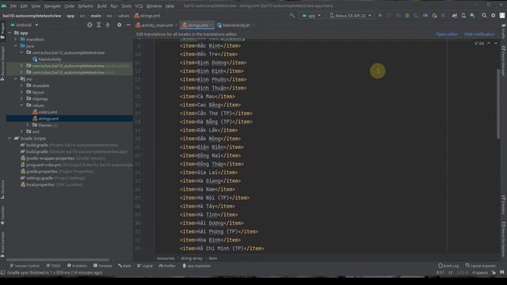This screenshot has width=507, height=285.
Task: Open the Logcat tool window
Action: pyautogui.click(x=145, y=266)
